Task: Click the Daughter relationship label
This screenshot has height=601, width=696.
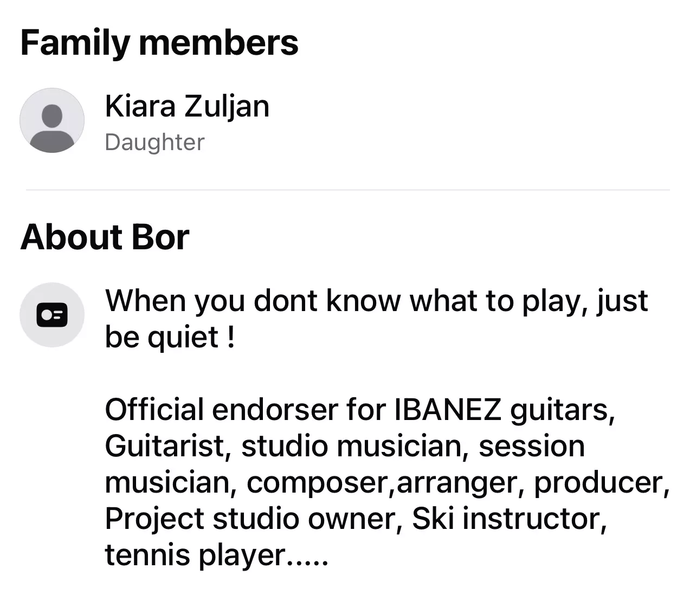Action: tap(154, 142)
